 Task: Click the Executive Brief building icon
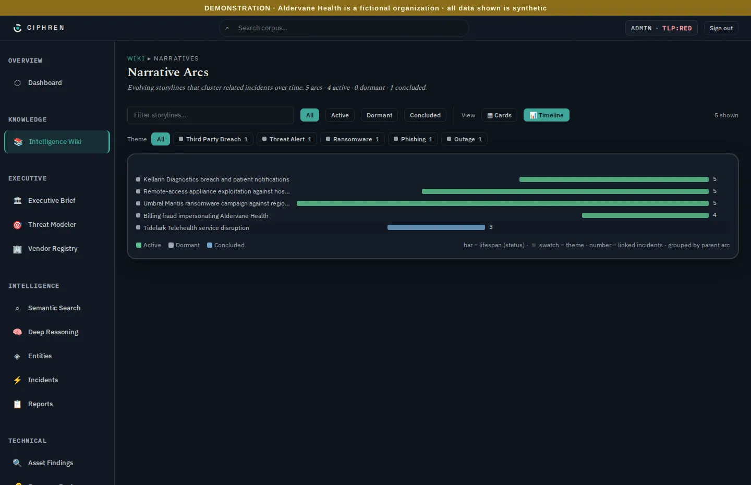coord(18,201)
